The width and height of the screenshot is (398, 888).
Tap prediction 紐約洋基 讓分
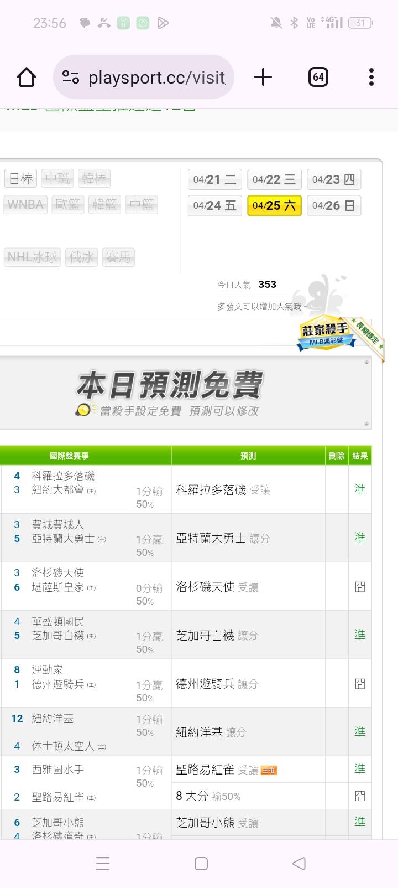pyautogui.click(x=211, y=732)
